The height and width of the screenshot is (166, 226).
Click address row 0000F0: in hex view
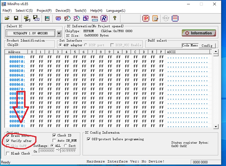point(17,126)
